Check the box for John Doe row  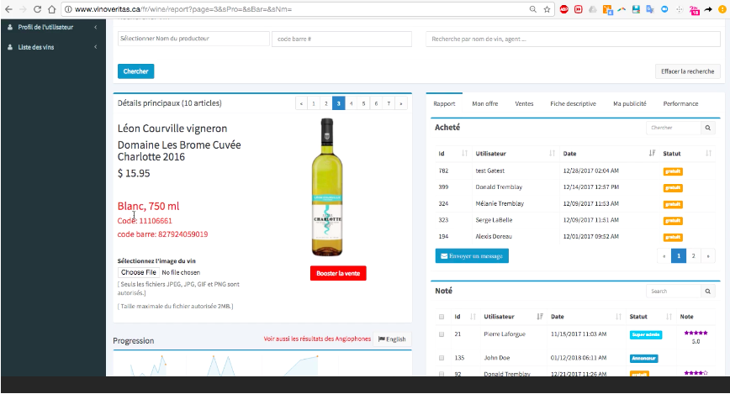coord(442,358)
